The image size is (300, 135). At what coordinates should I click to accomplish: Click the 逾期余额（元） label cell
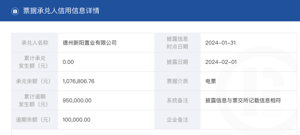pos(35,120)
